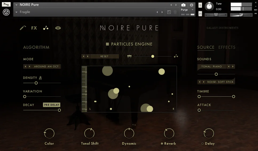Click the Dynamic knob
This screenshot has width=258, height=151.
point(129,133)
